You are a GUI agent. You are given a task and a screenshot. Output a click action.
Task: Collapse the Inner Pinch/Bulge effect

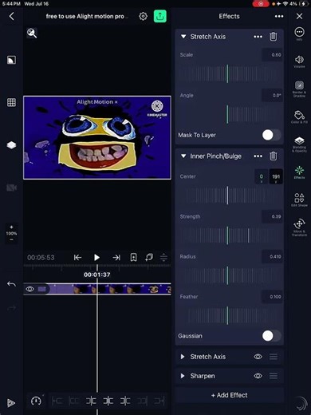183,156
